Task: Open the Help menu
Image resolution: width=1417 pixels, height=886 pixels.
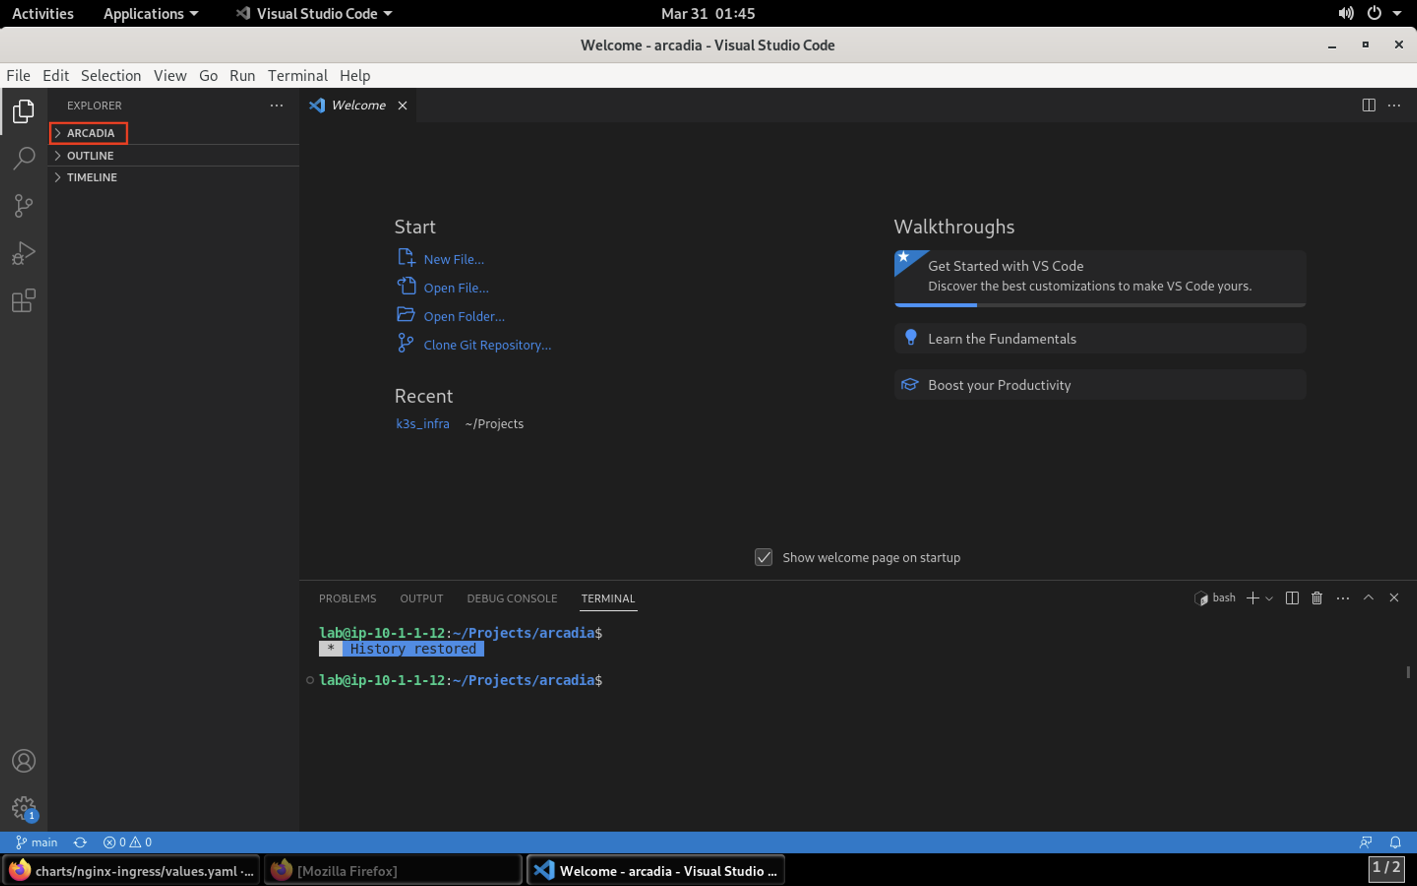Action: click(355, 76)
